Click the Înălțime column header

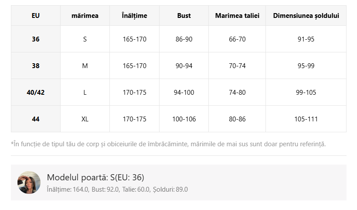coord(134,16)
